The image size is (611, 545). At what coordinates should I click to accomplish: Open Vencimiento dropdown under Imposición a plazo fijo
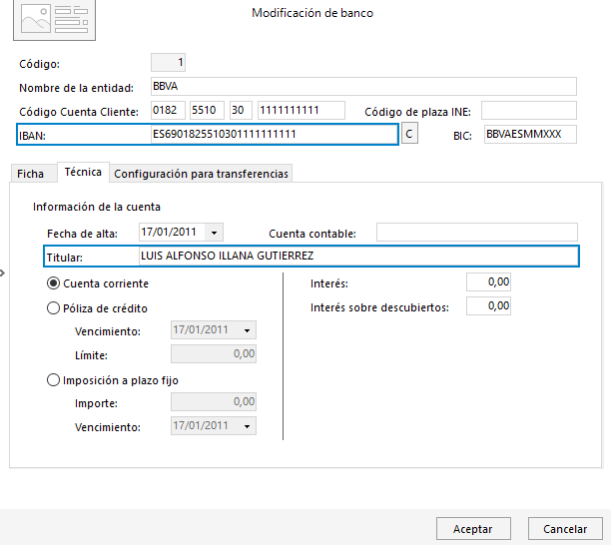(247, 426)
